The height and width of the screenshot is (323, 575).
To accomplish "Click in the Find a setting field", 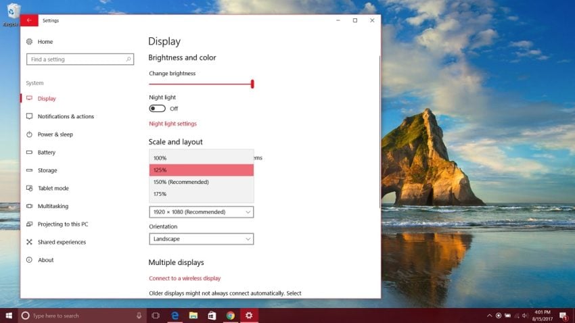I will pyautogui.click(x=80, y=59).
